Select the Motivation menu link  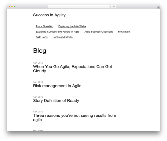(124, 32)
